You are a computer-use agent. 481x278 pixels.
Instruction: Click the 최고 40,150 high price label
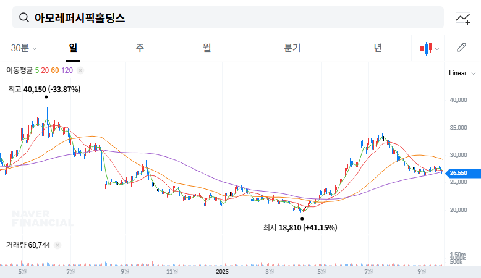(44, 90)
